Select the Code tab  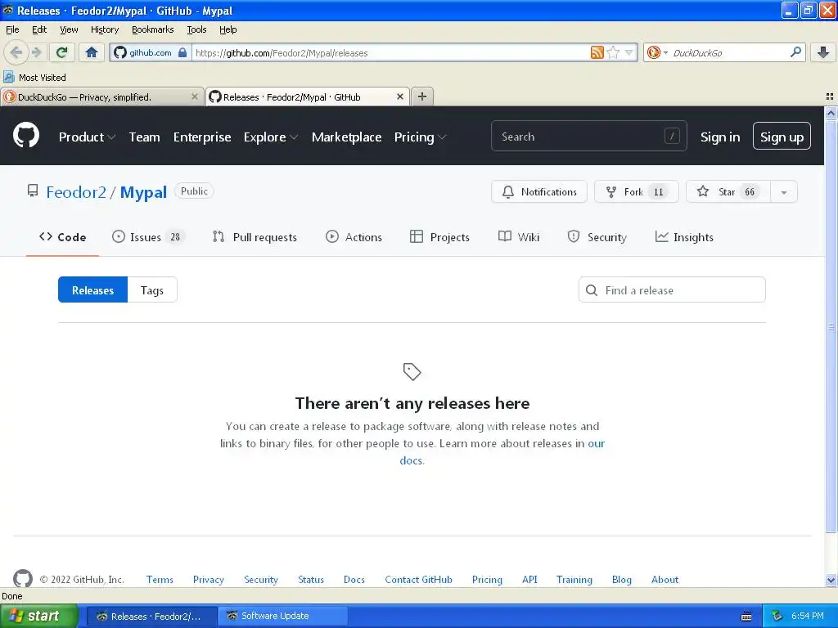coord(62,237)
